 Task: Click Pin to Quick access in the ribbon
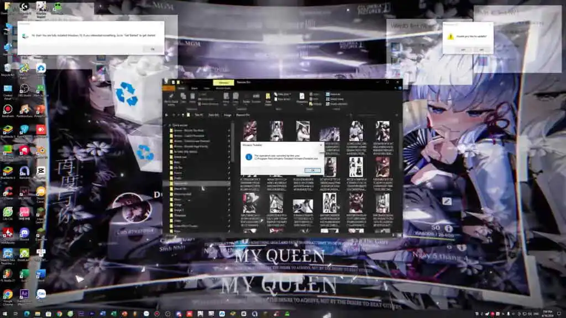tap(171, 99)
